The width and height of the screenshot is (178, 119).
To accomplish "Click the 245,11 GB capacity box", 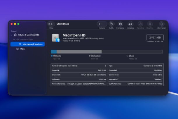I will (155, 37).
